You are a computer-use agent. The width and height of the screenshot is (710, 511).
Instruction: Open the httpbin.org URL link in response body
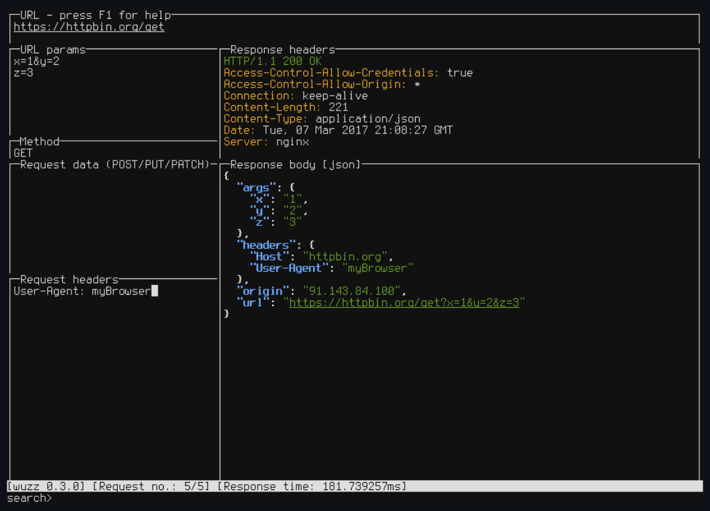(404, 303)
